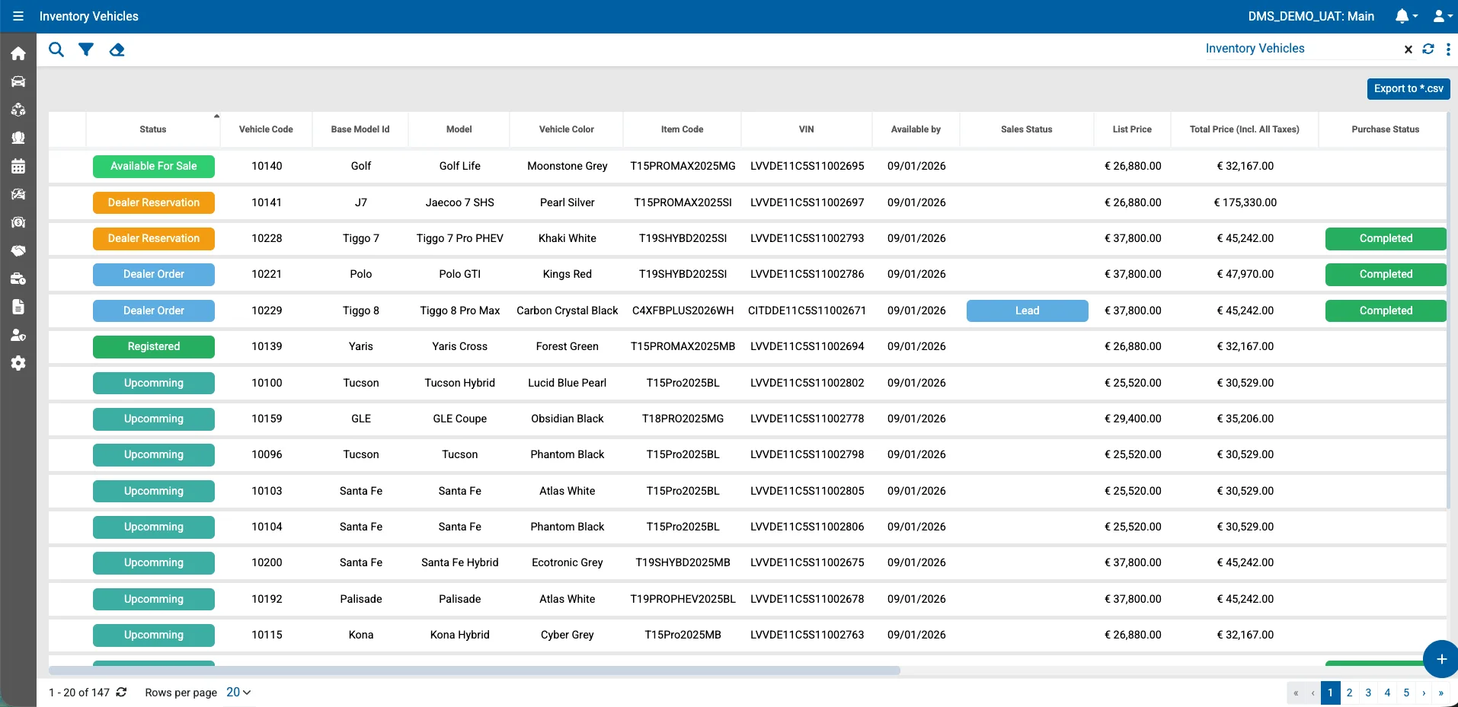Sort by the List Price column header
Viewport: 1458px width, 707px height.
[1132, 129]
